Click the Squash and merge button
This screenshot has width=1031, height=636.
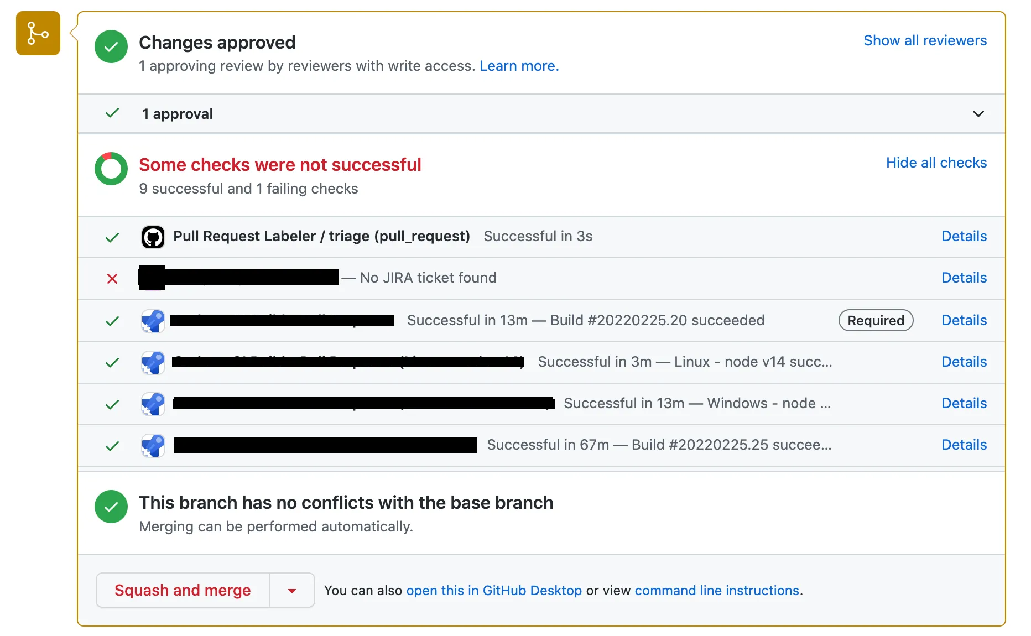point(183,591)
